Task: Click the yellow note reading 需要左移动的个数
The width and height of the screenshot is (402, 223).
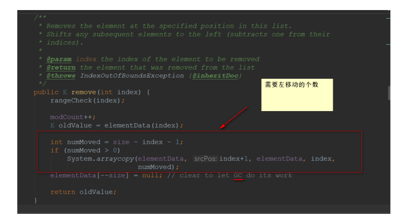Action: [297, 95]
